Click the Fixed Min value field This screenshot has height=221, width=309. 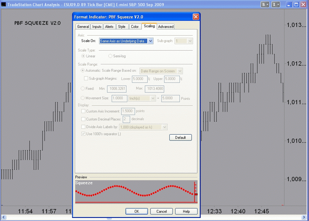point(117,89)
